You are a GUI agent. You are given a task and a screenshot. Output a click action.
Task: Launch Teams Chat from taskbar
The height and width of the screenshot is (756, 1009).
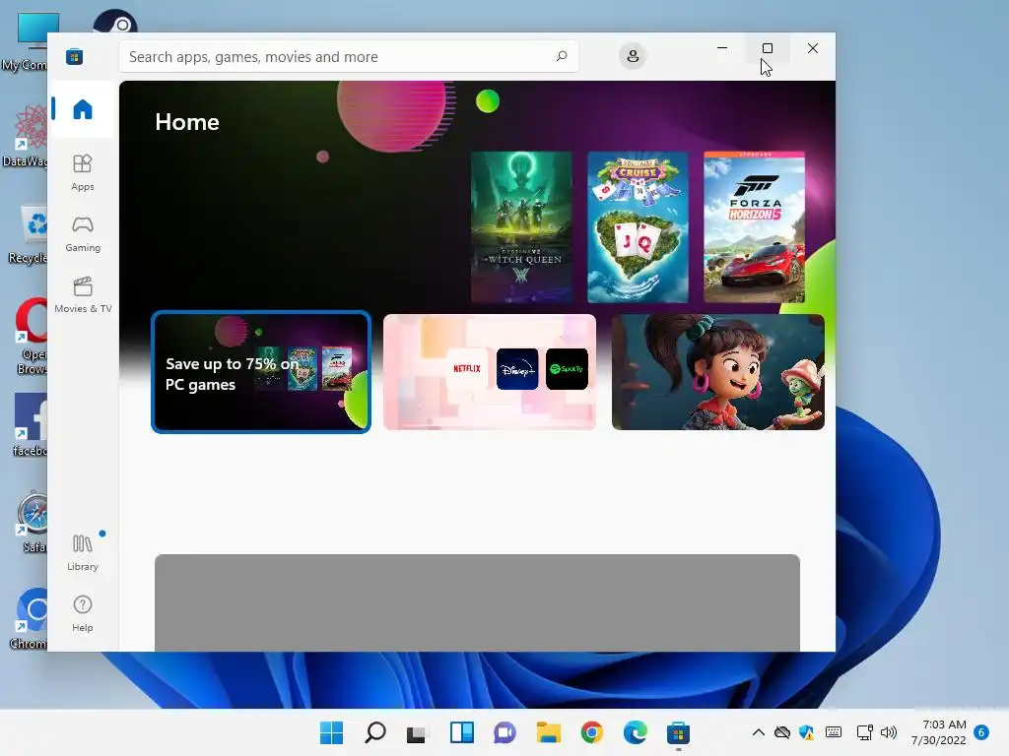504,732
